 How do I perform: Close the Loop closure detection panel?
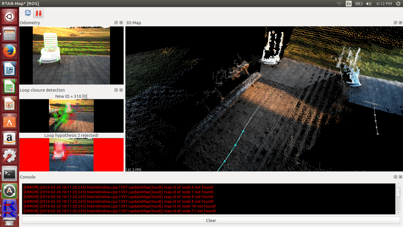tap(121, 90)
